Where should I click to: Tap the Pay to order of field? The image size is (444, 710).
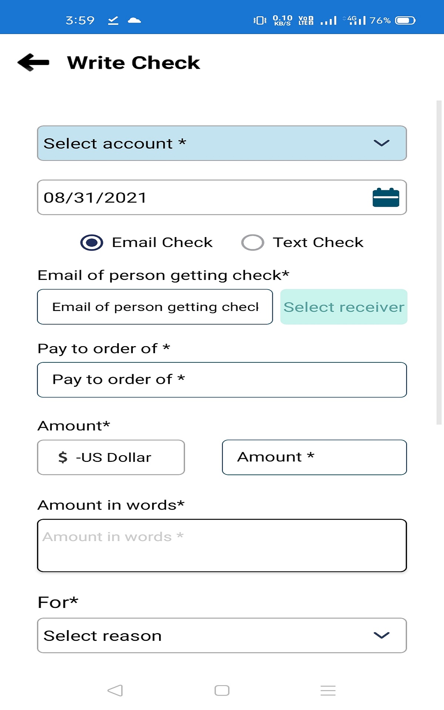click(222, 379)
